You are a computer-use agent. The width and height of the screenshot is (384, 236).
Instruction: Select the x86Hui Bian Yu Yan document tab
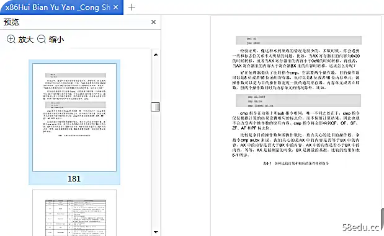[61, 7]
